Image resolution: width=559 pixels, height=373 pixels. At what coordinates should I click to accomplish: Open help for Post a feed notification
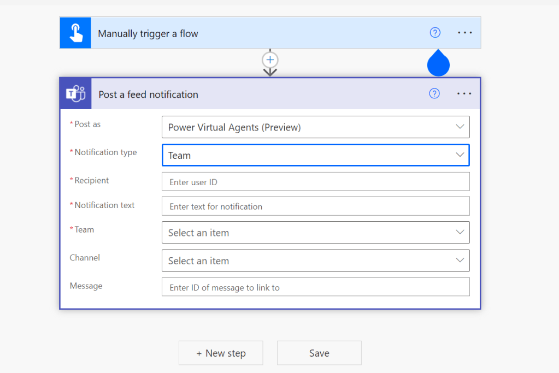coord(434,93)
